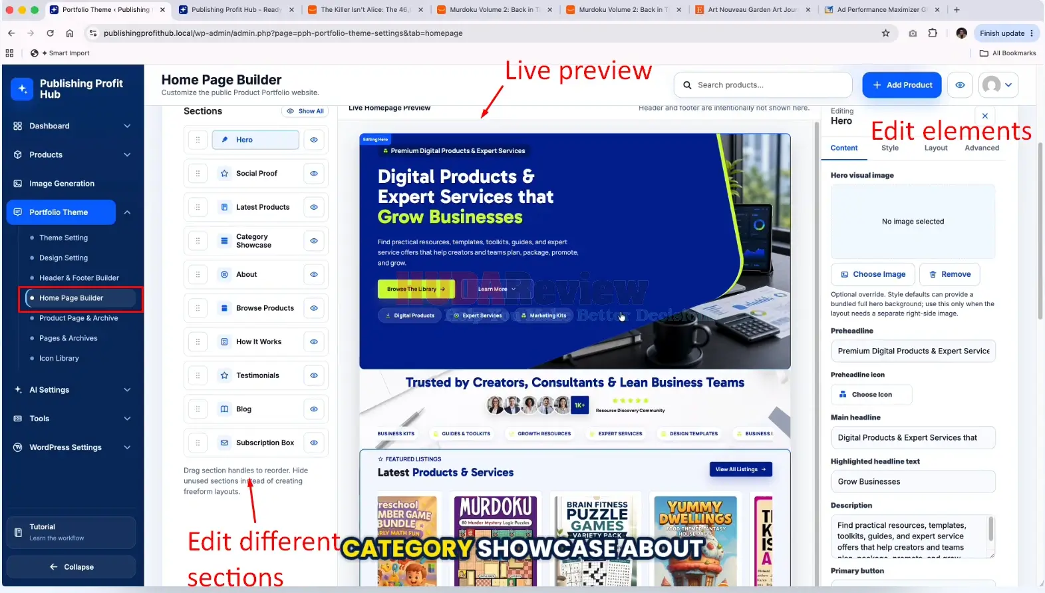The width and height of the screenshot is (1045, 593).
Task: Click the View All Listings button
Action: pos(740,469)
